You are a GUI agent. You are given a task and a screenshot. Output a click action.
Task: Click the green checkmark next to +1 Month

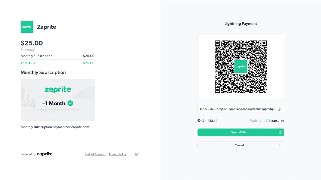70,103
